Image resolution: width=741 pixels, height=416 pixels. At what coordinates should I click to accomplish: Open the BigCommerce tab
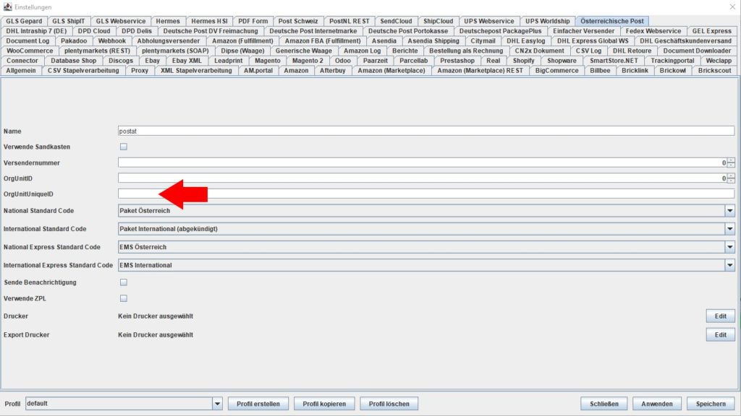(556, 71)
